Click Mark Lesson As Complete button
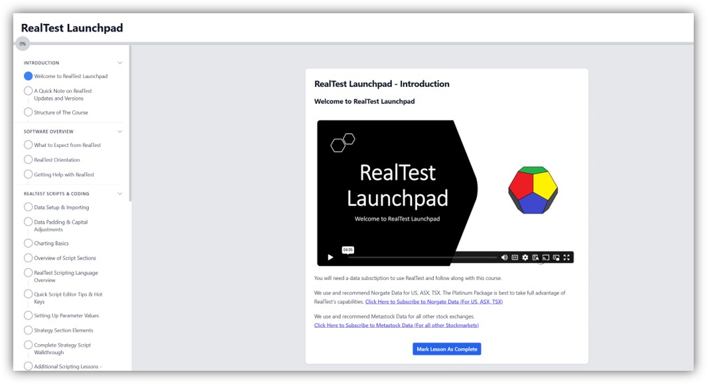 click(446, 349)
